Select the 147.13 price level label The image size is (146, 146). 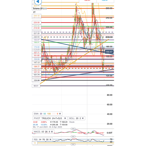(36, 62)
